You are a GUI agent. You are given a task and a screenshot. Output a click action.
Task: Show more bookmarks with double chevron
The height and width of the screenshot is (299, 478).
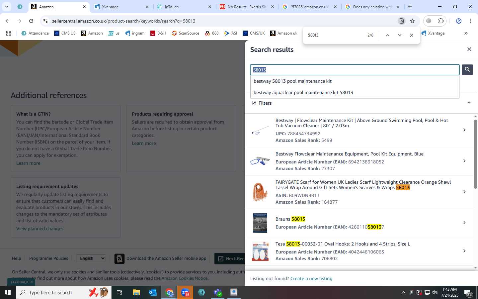[466, 33]
